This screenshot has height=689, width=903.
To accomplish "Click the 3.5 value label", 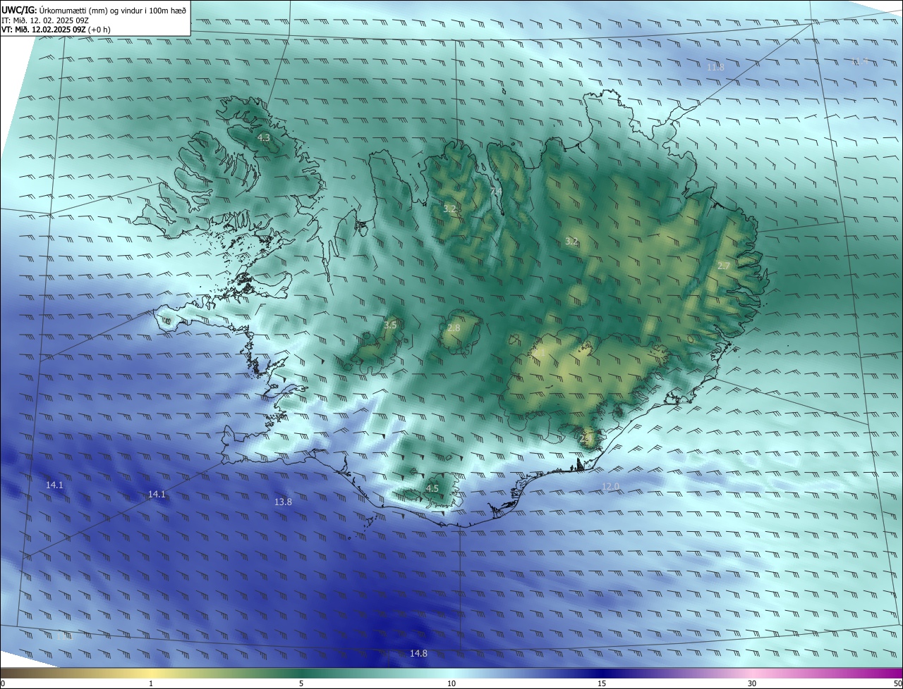I will point(390,325).
